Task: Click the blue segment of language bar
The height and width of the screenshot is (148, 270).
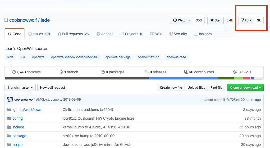Action: [183, 78]
